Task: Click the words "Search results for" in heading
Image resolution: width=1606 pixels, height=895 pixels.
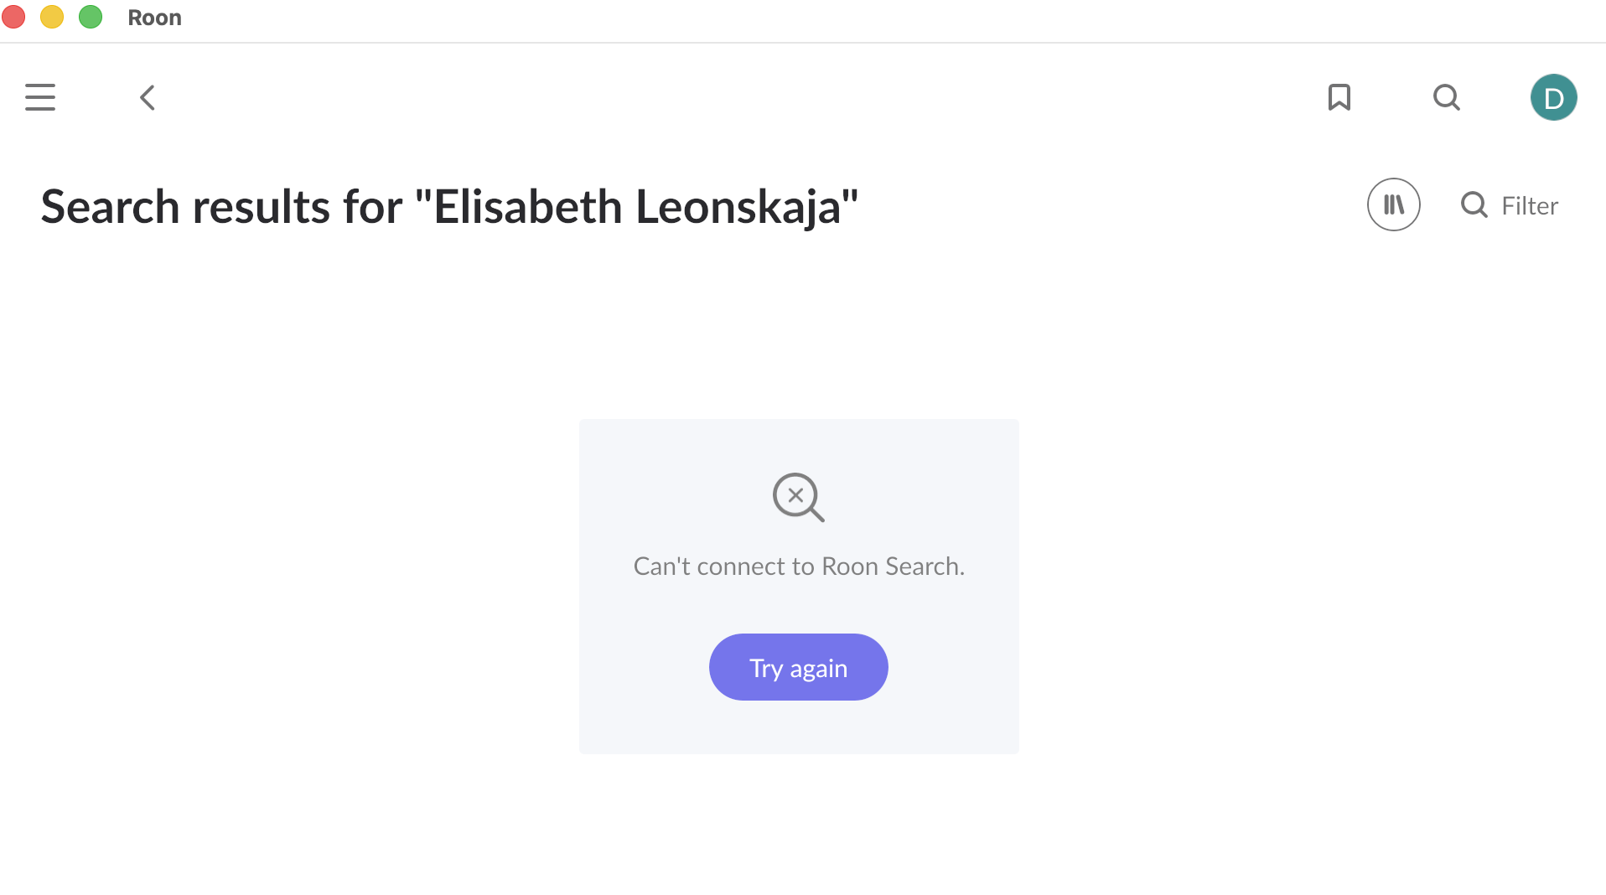Action: (x=221, y=207)
